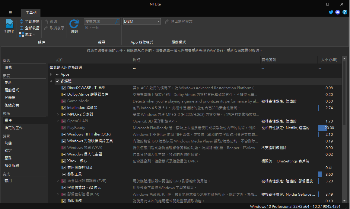Screen dimensions: 350x209
Task: Uncheck DirectX WARP JIT 服務 checkbox
Action: click(64, 88)
